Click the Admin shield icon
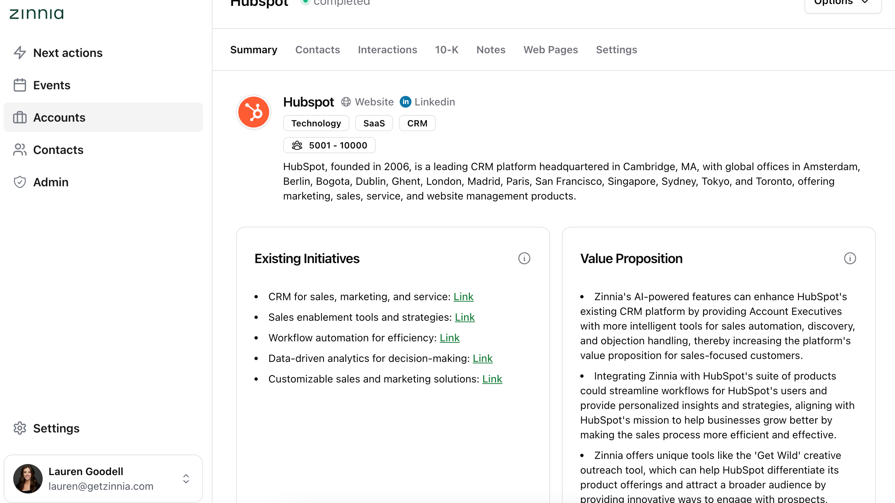This screenshot has width=895, height=503. 20,182
